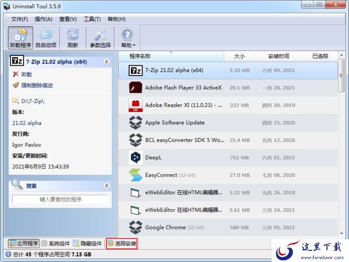Collapse the 7-Zip details panel chevron

tap(106, 62)
